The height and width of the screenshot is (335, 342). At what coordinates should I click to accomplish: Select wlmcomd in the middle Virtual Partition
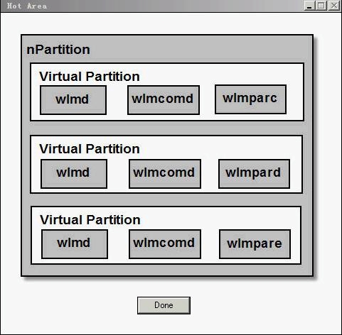[x=165, y=174]
